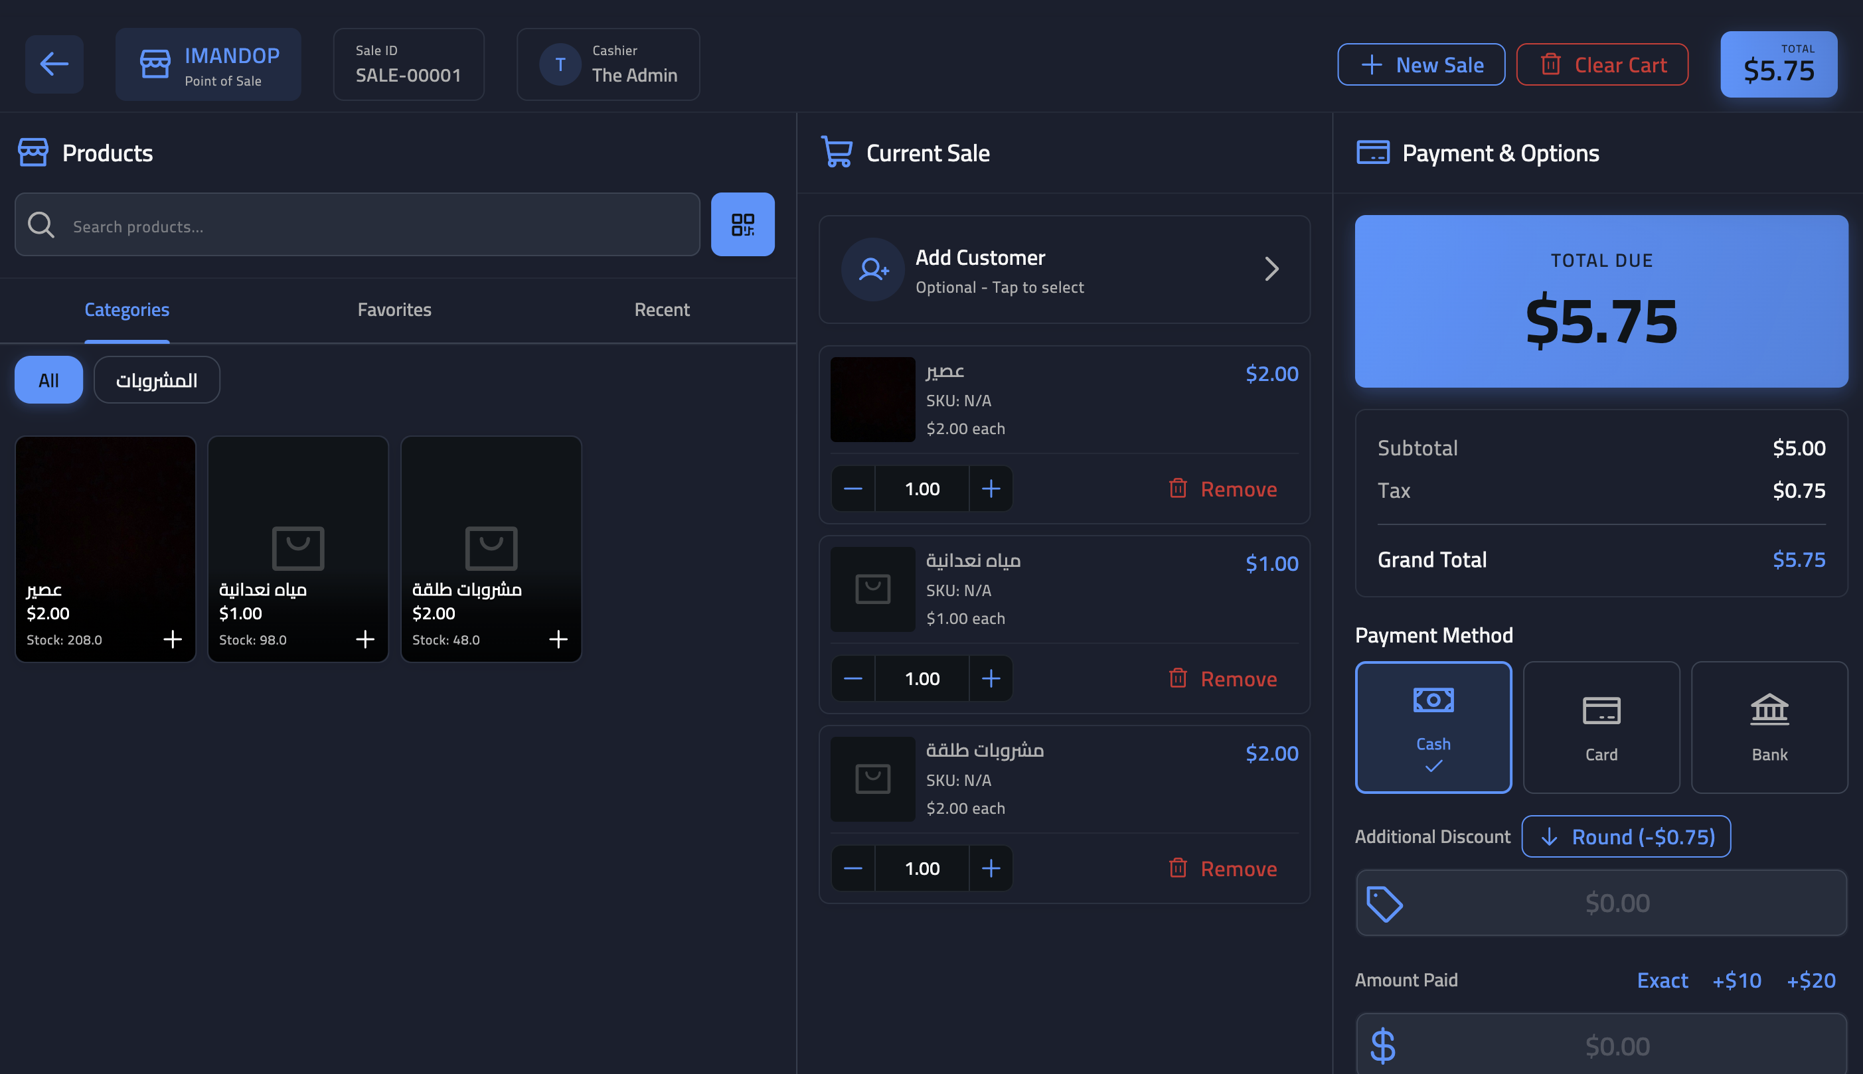Increase quantity of مشروبات طلقة in cart
Image resolution: width=1863 pixels, height=1074 pixels.
[x=991, y=868]
